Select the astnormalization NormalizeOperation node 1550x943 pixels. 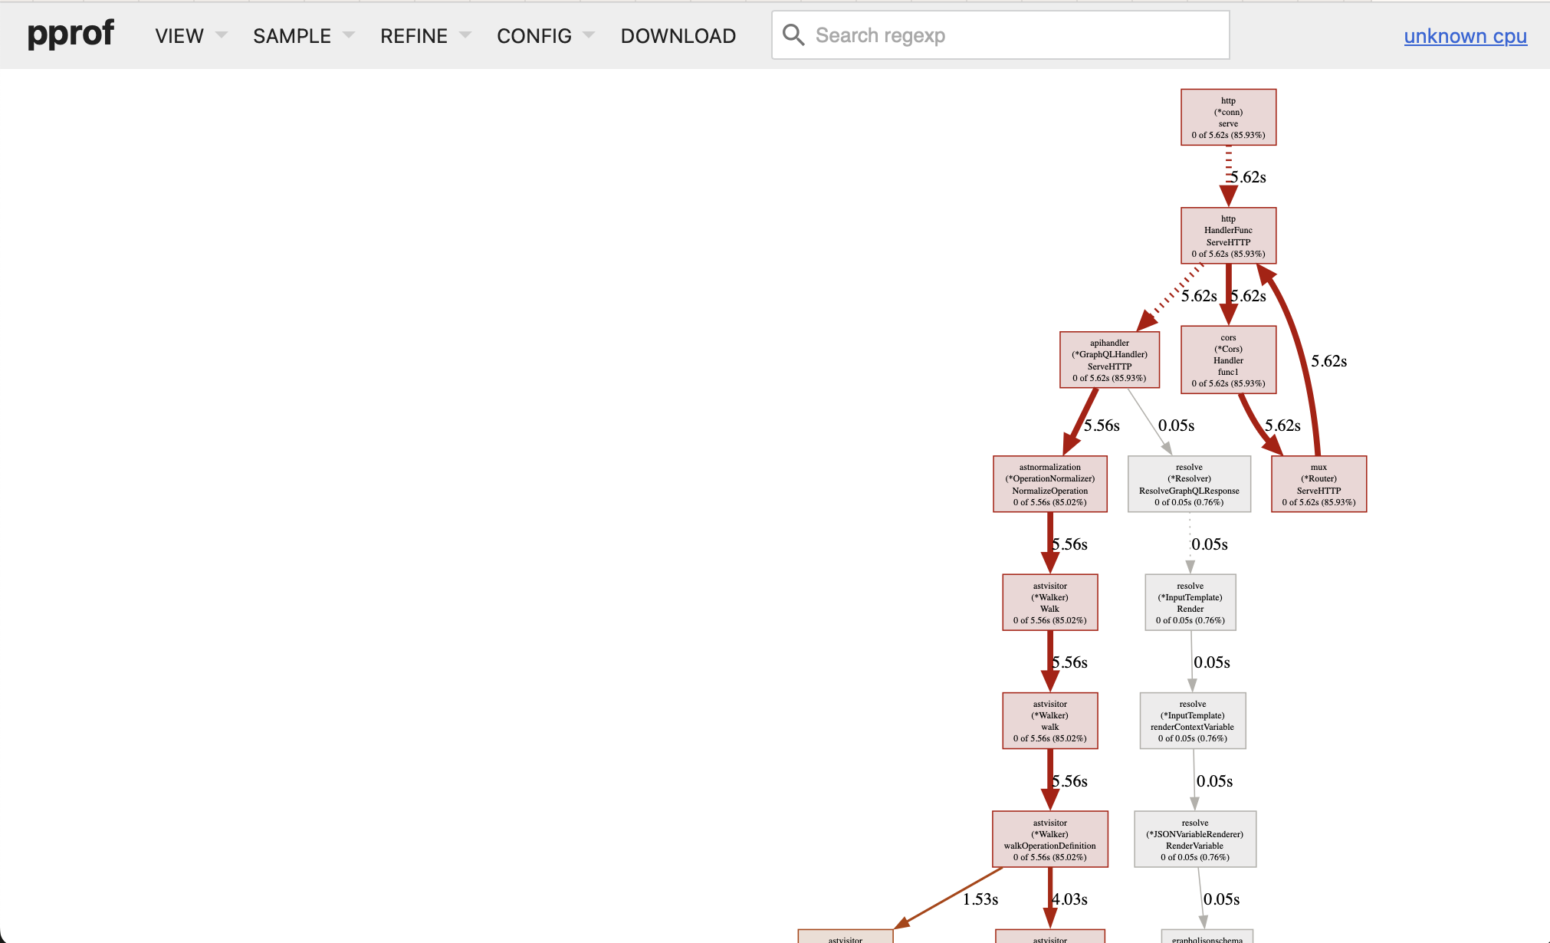pyautogui.click(x=1049, y=485)
